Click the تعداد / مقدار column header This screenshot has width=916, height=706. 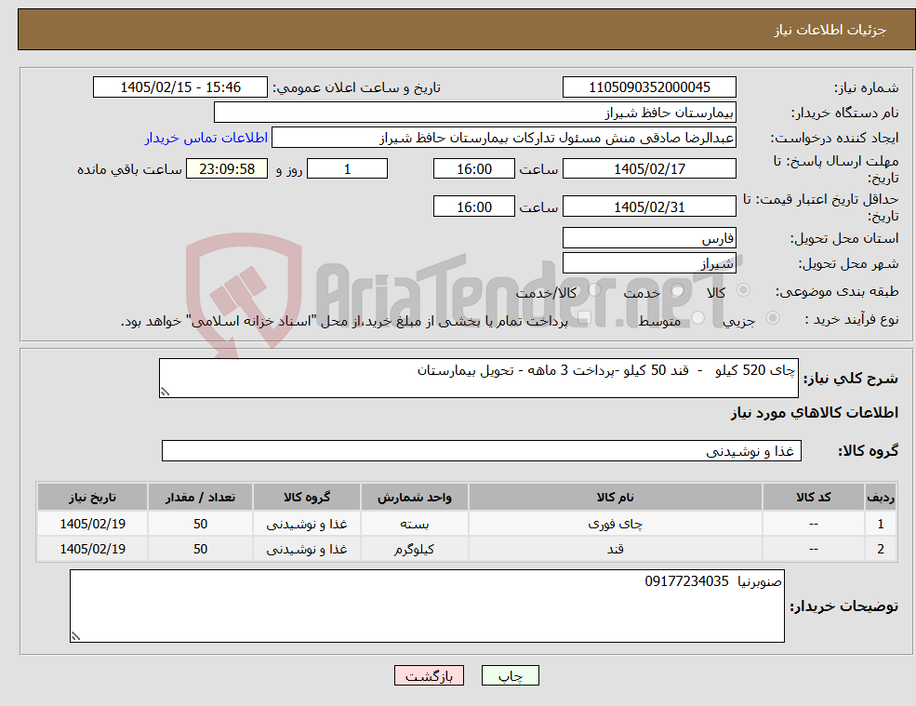tap(200, 498)
